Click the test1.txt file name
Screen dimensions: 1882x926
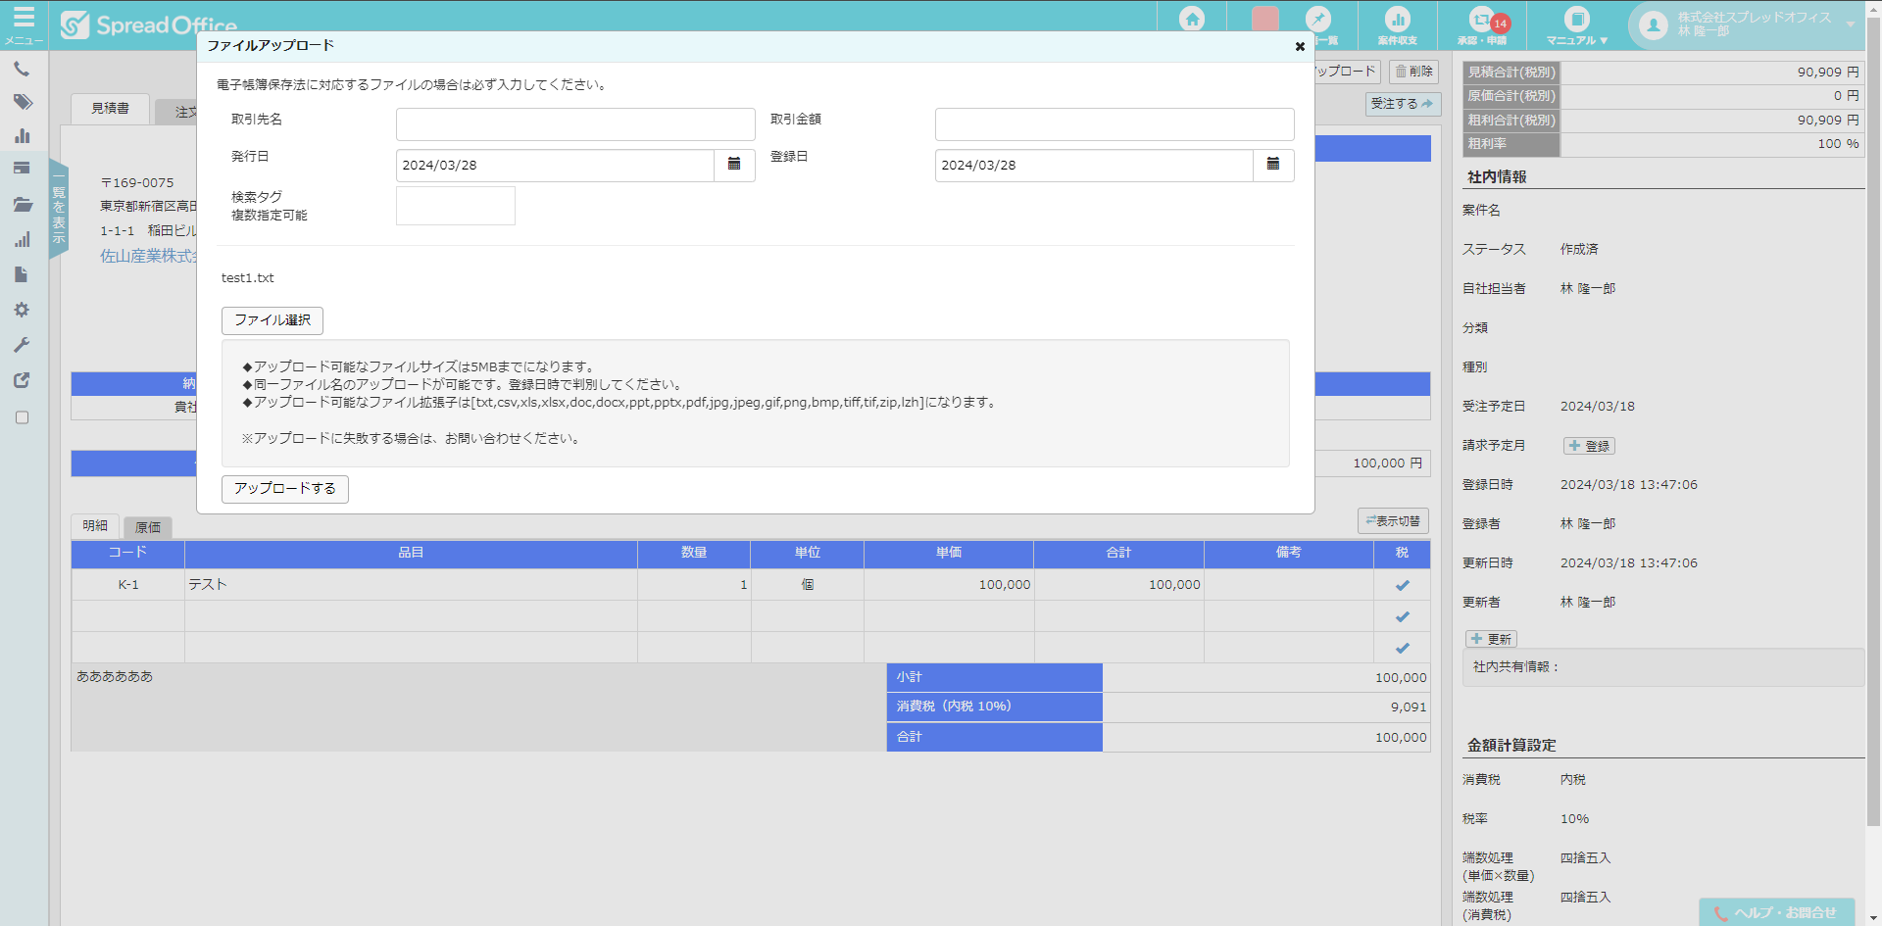click(248, 278)
